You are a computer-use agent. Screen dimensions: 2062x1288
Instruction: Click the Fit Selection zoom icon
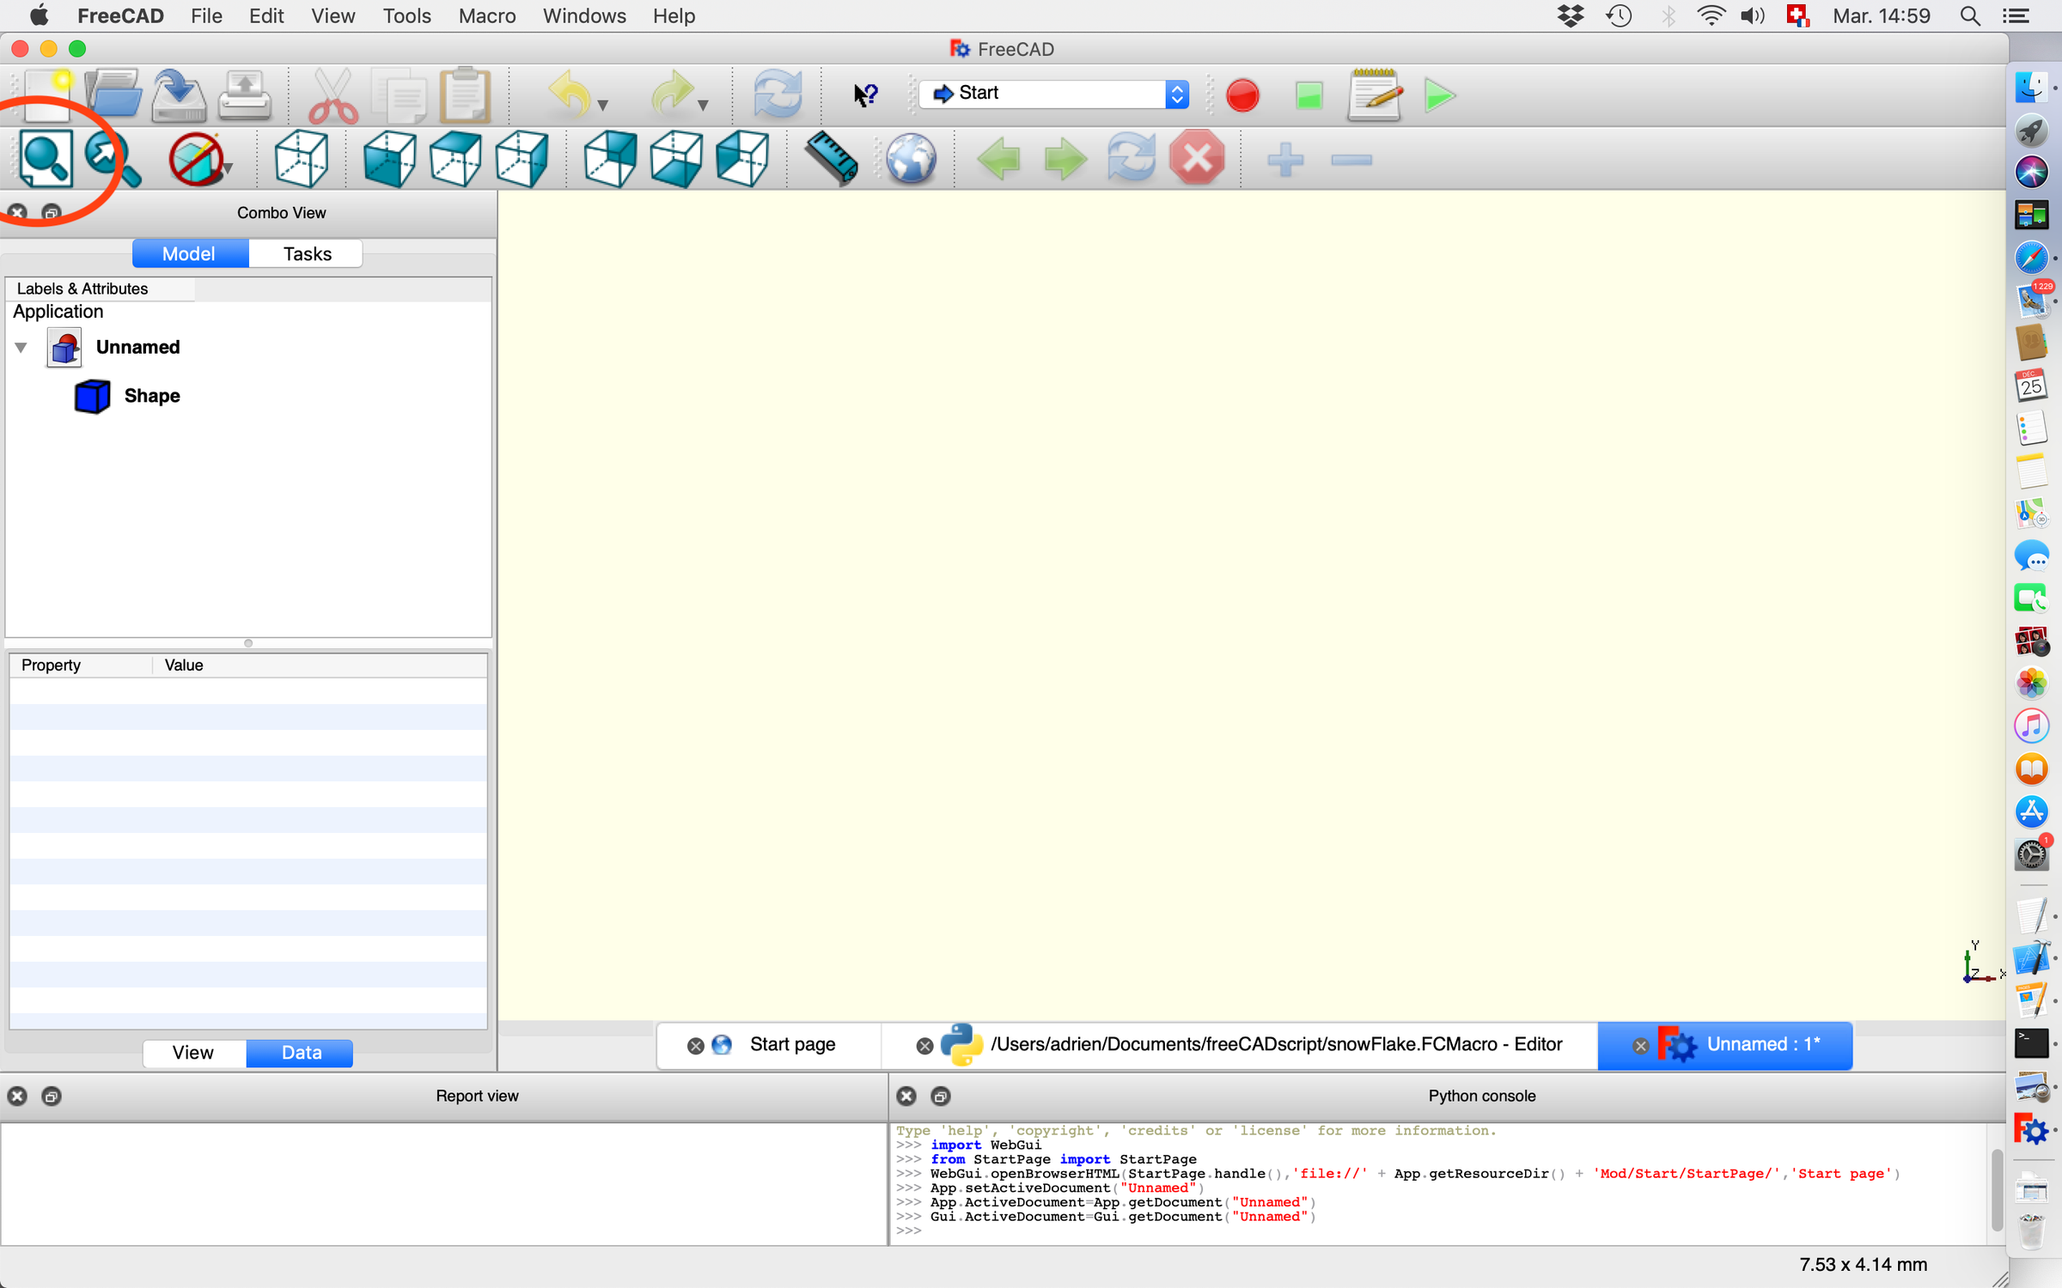pos(112,159)
